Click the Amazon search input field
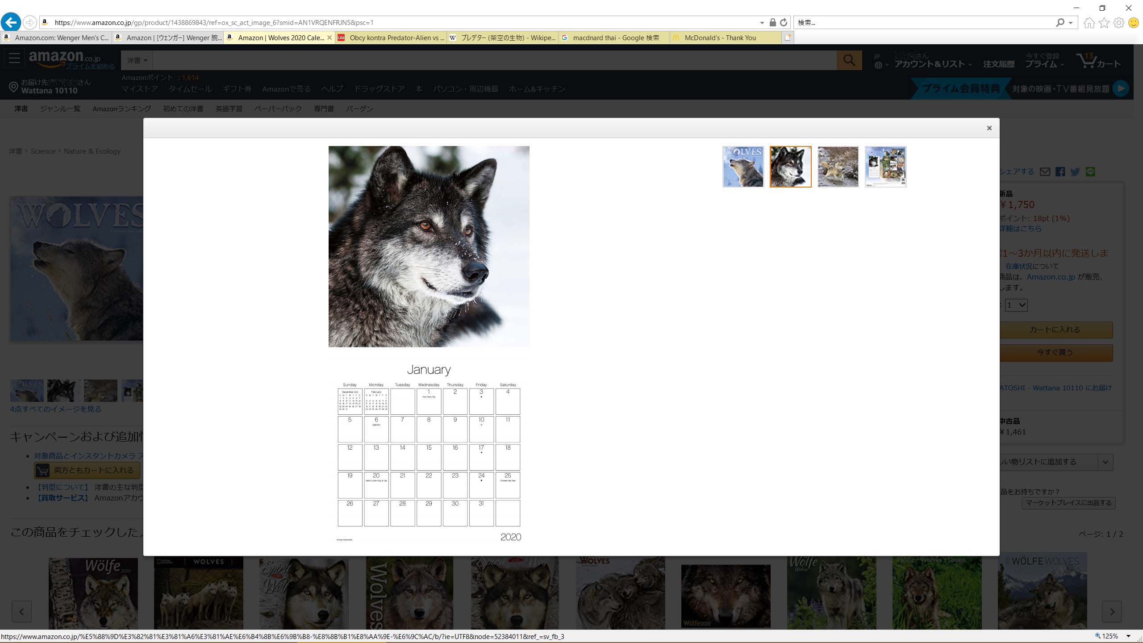This screenshot has width=1143, height=643. coord(495,60)
